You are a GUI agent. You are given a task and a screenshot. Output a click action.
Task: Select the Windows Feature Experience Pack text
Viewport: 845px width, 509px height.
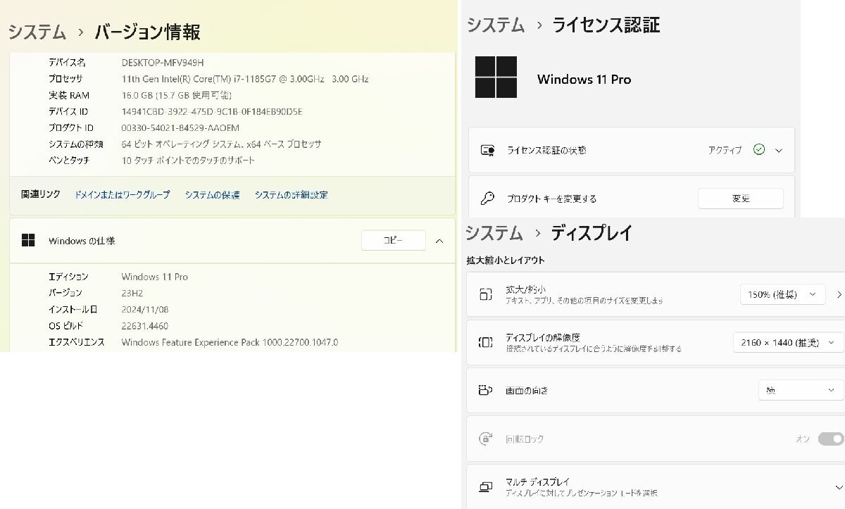(x=230, y=342)
